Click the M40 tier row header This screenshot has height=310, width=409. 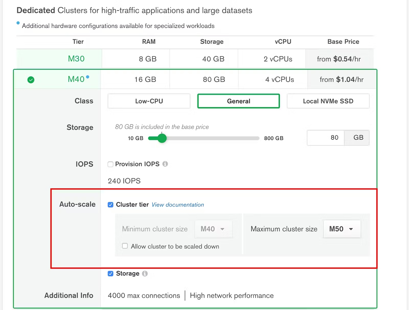(76, 79)
